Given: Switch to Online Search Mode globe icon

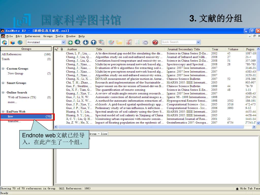Looking at the screenshot, I should pyautogui.click(x=20, y=42).
